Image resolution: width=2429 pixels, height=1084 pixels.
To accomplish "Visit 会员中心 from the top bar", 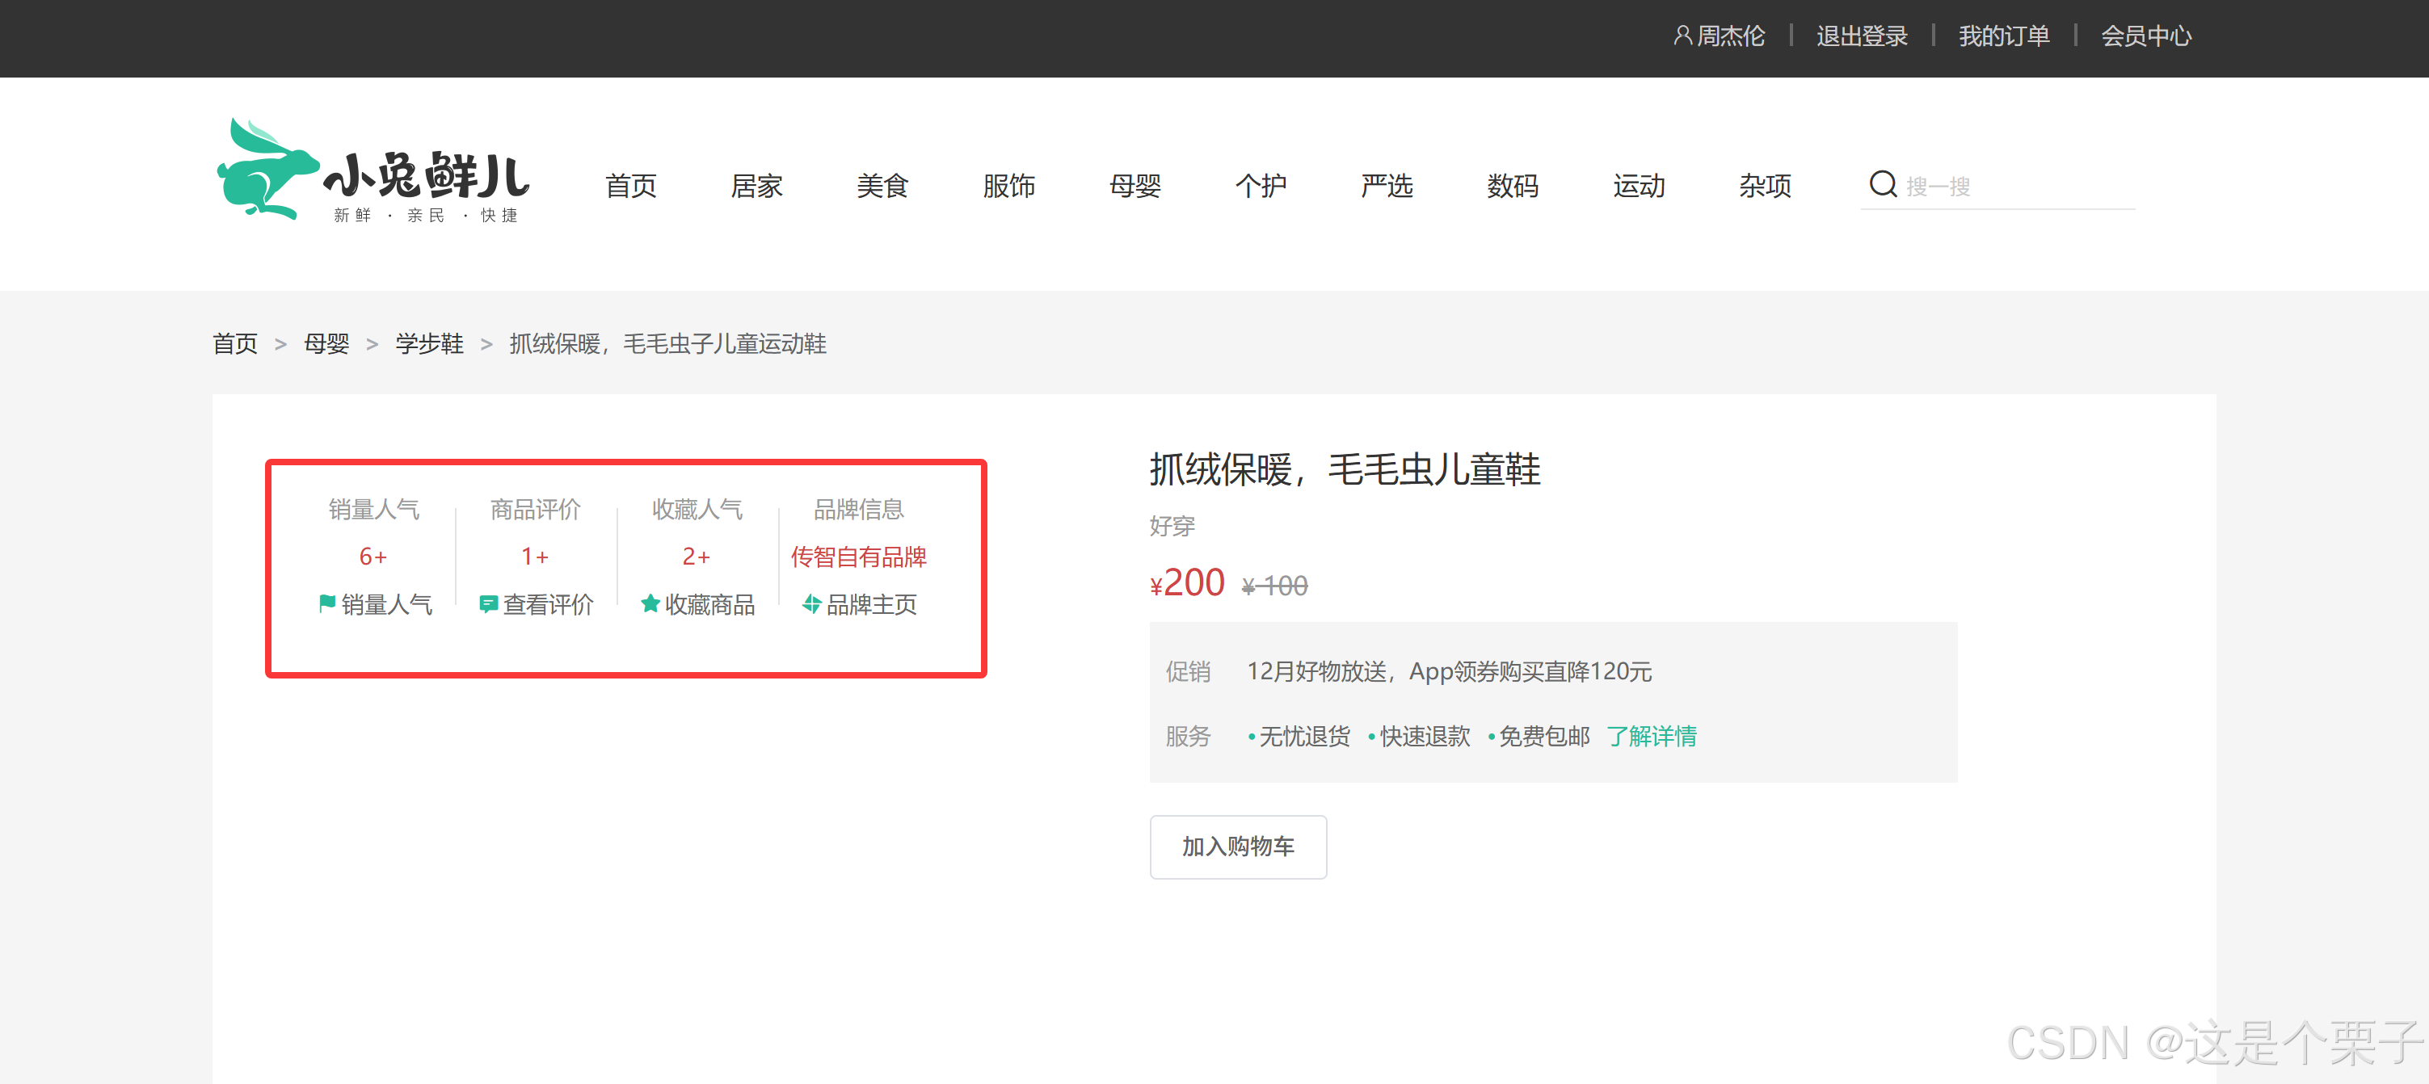I will (x=2145, y=36).
